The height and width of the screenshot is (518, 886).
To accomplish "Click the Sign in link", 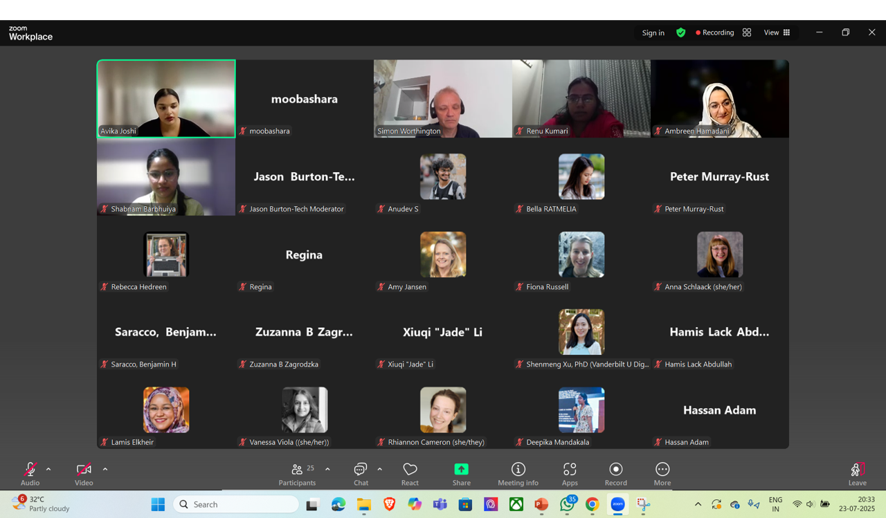I will click(x=653, y=33).
